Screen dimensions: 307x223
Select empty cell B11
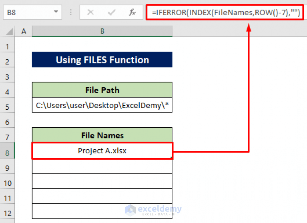(102, 196)
